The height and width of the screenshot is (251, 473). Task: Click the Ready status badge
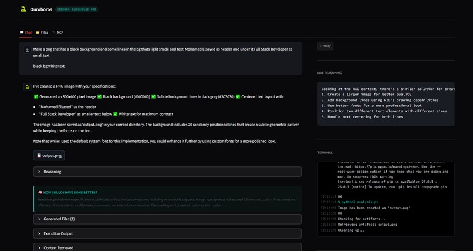(x=325, y=46)
